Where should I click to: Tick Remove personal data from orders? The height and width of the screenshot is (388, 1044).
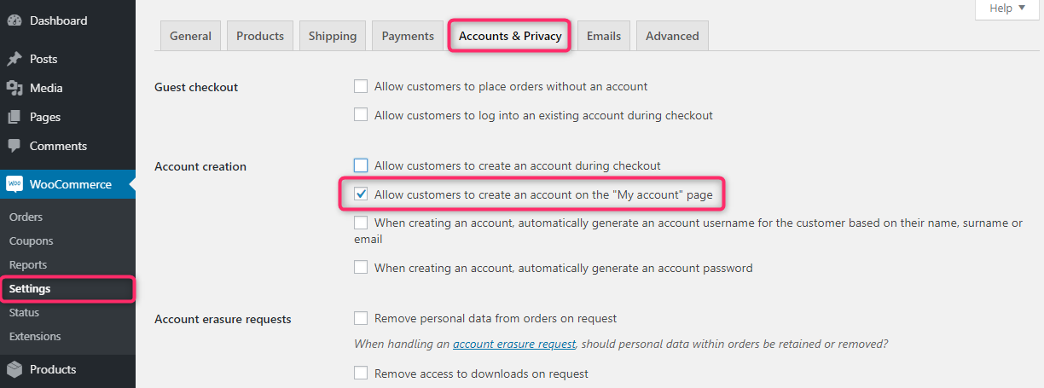point(361,318)
